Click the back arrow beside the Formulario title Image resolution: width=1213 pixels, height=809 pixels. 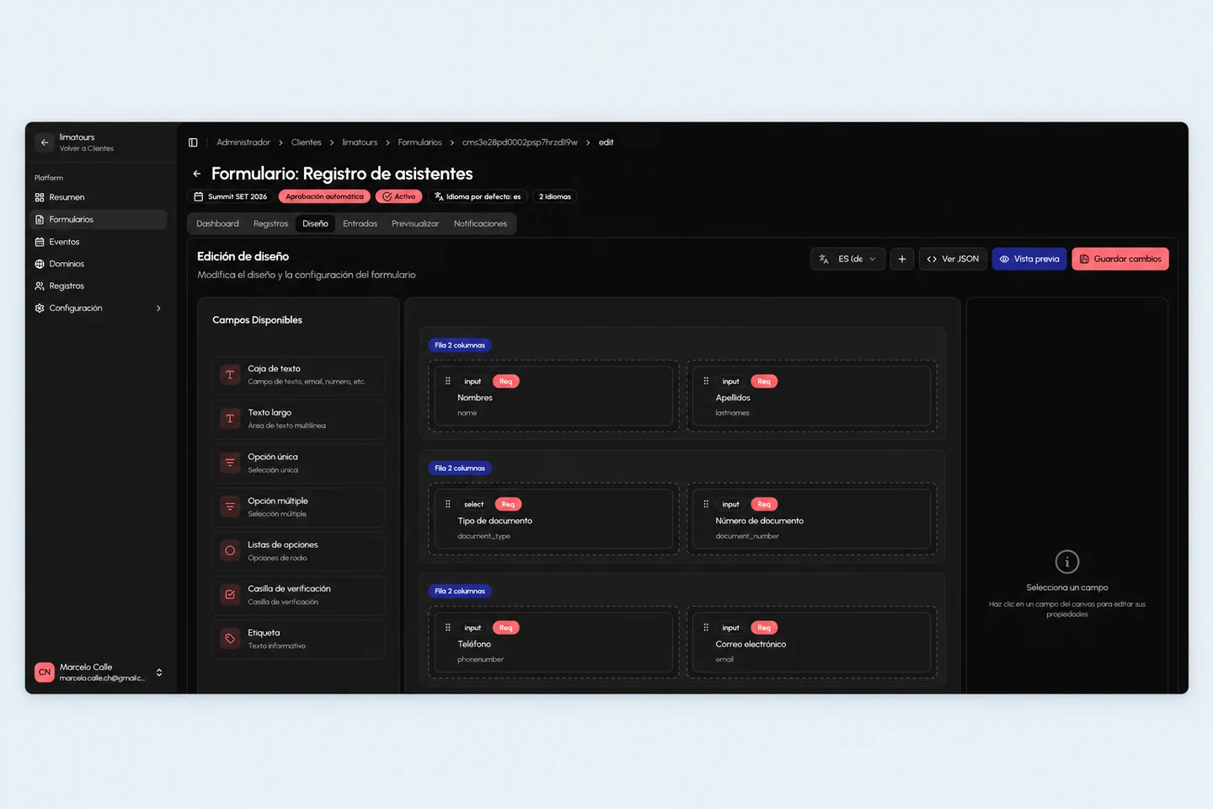196,174
